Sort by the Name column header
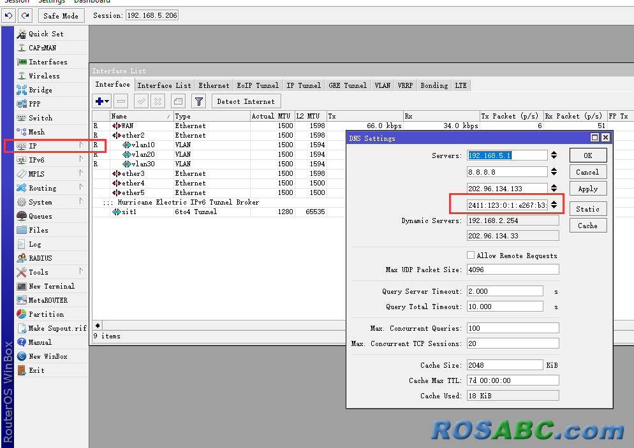 pyautogui.click(x=142, y=116)
